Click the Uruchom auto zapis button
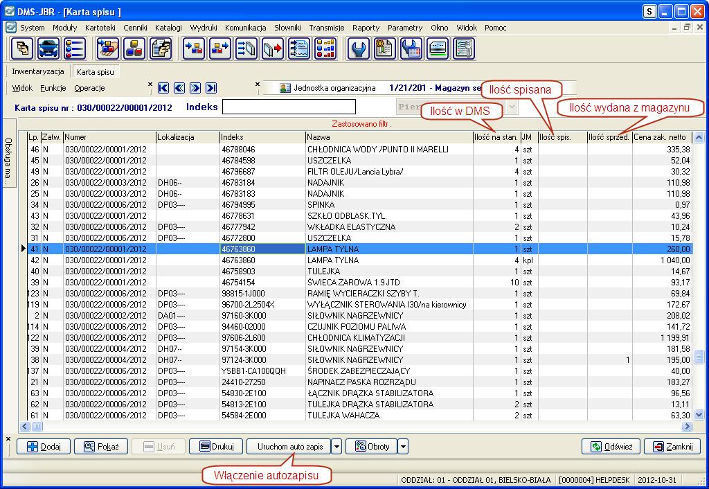Viewport: 709px width, 489px height. [289, 447]
